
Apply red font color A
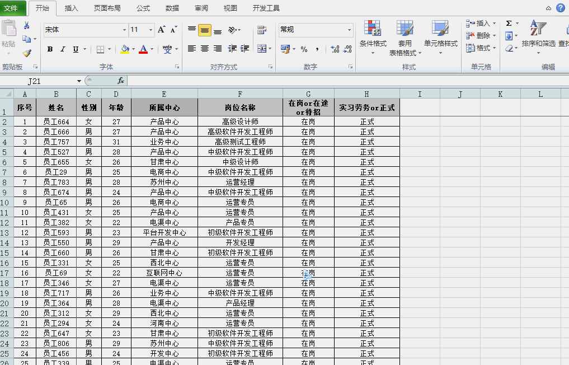pos(143,49)
